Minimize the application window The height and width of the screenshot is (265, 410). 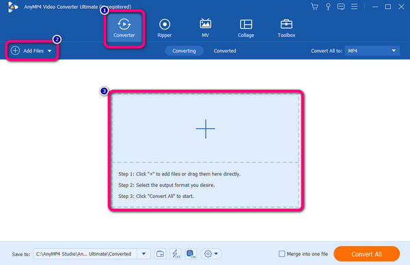click(375, 7)
